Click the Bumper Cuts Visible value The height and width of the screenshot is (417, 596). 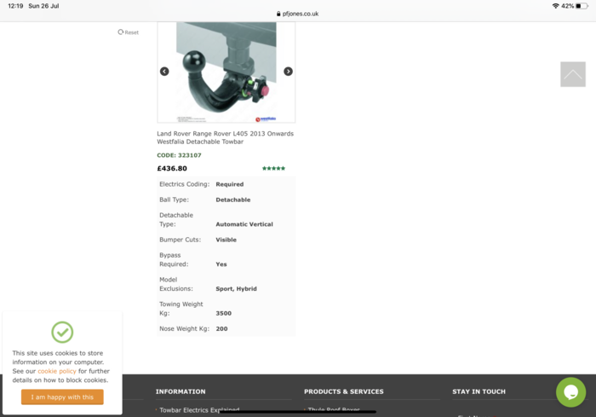(226, 240)
